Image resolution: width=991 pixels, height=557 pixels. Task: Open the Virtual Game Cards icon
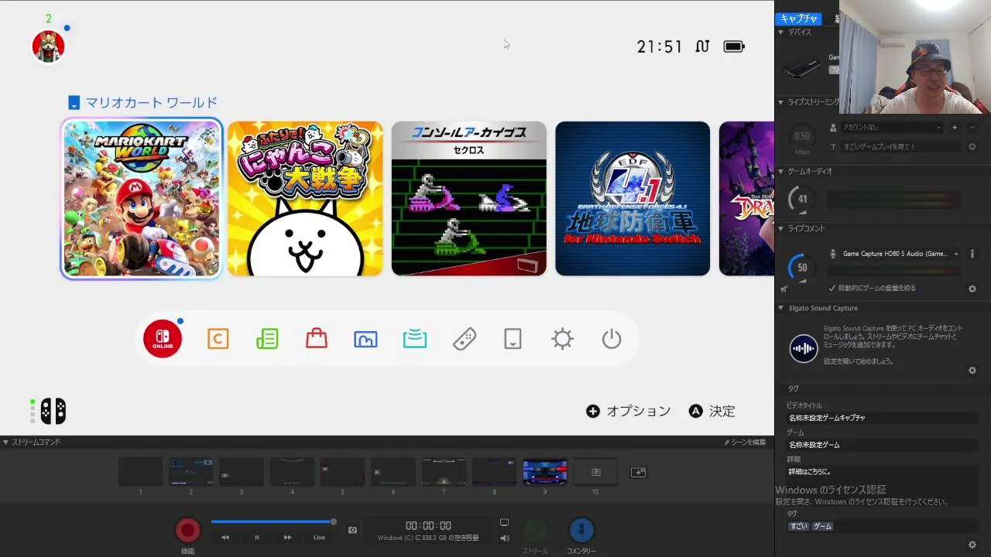pos(513,339)
